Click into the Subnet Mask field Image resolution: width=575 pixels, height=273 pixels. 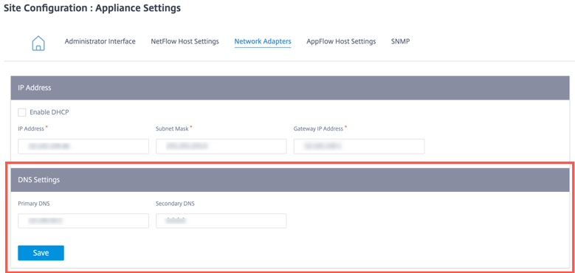221,146
